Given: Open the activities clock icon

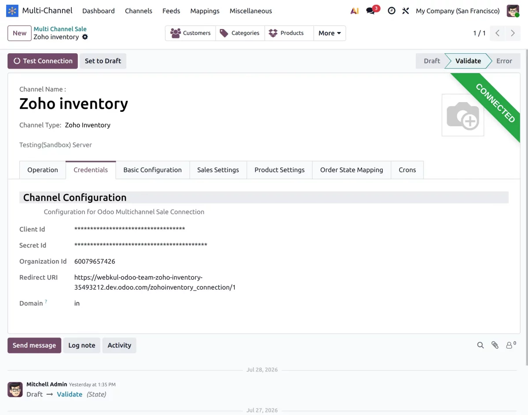Looking at the screenshot, I should pyautogui.click(x=392, y=11).
